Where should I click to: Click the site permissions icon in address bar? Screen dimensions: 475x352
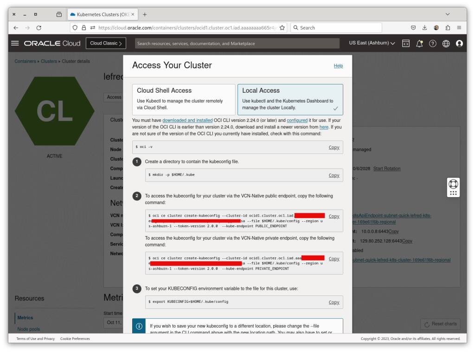(x=93, y=27)
